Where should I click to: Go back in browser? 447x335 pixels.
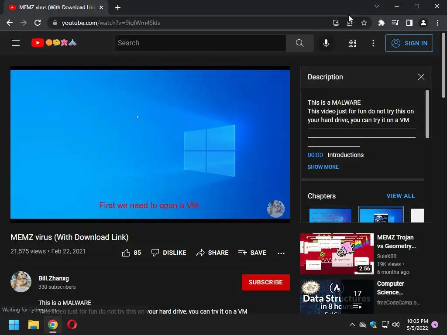[10, 23]
